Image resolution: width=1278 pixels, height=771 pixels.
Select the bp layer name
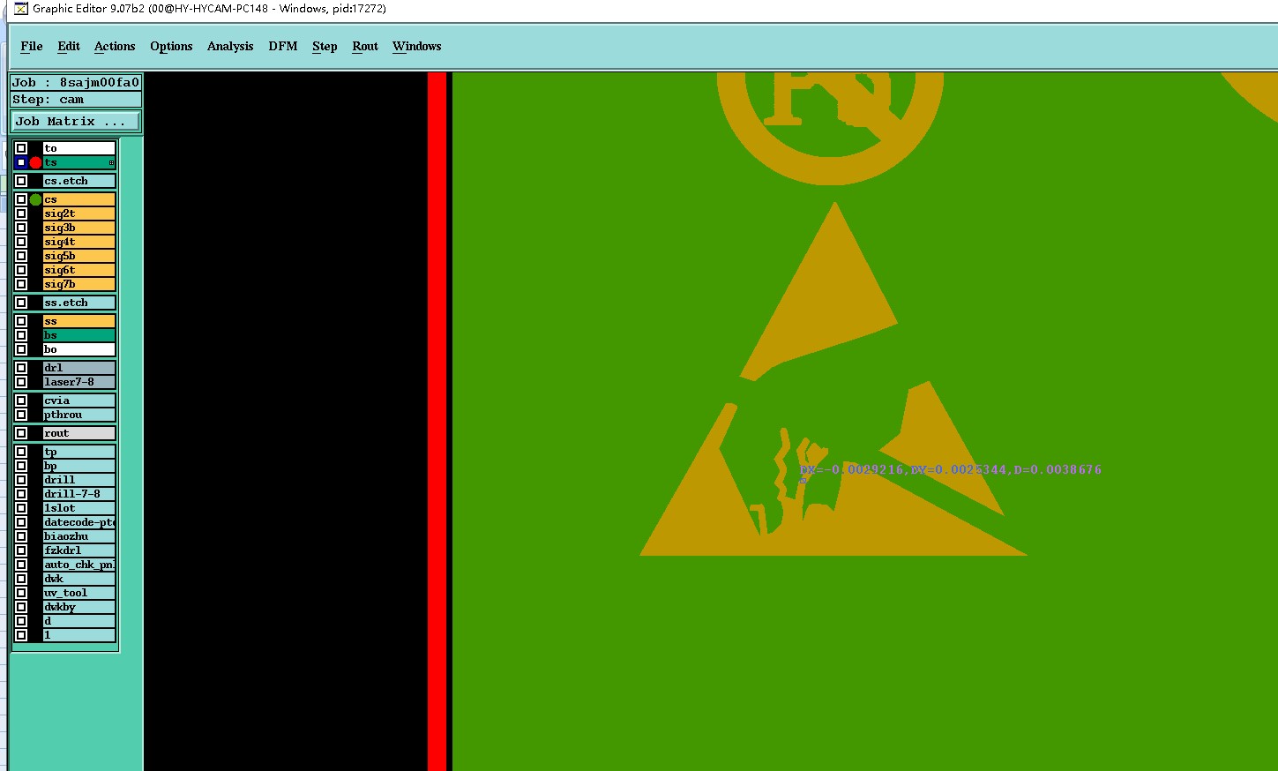point(79,466)
